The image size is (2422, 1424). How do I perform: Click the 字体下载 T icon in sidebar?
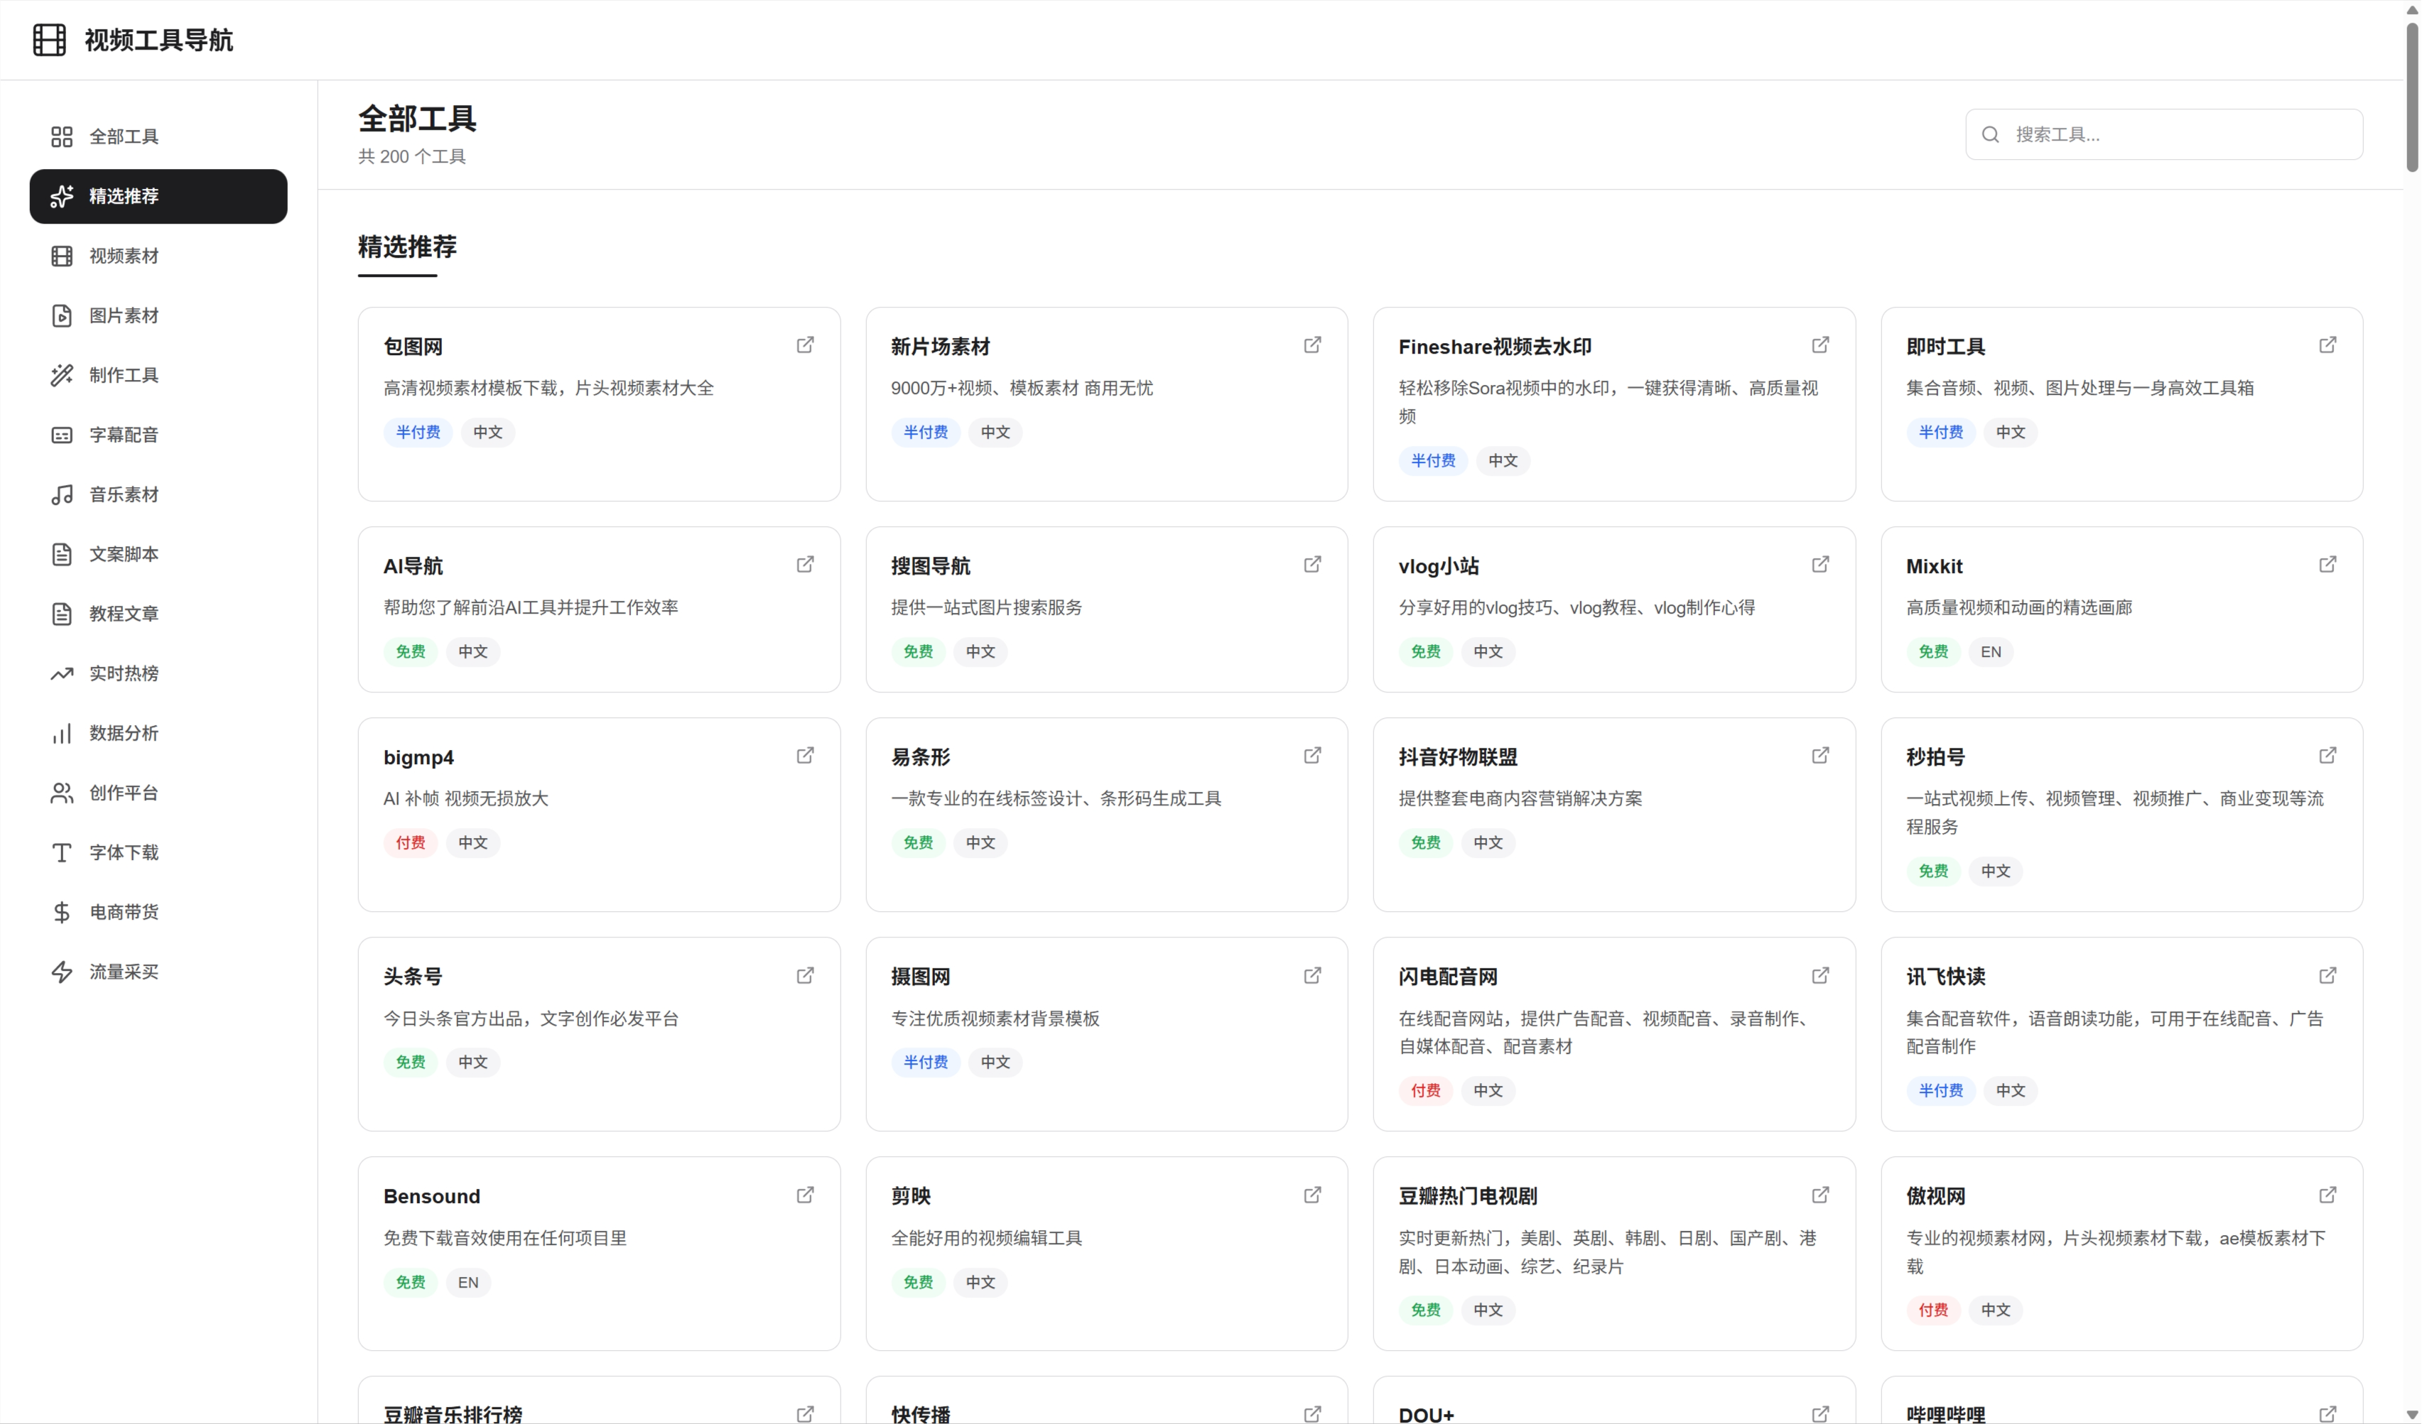coord(62,852)
